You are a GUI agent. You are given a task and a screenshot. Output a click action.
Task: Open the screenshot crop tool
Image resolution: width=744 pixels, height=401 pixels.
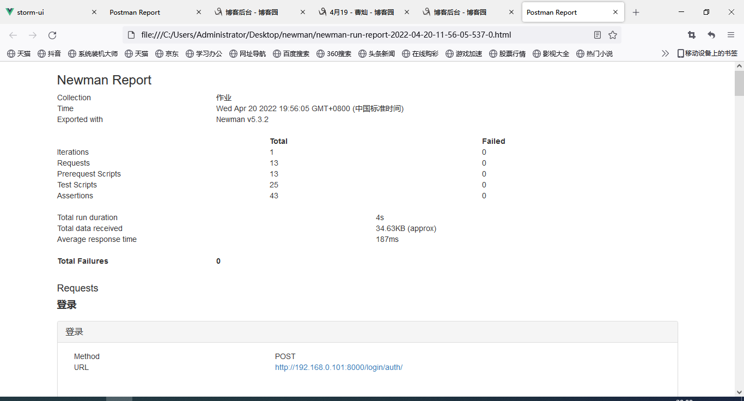(692, 35)
